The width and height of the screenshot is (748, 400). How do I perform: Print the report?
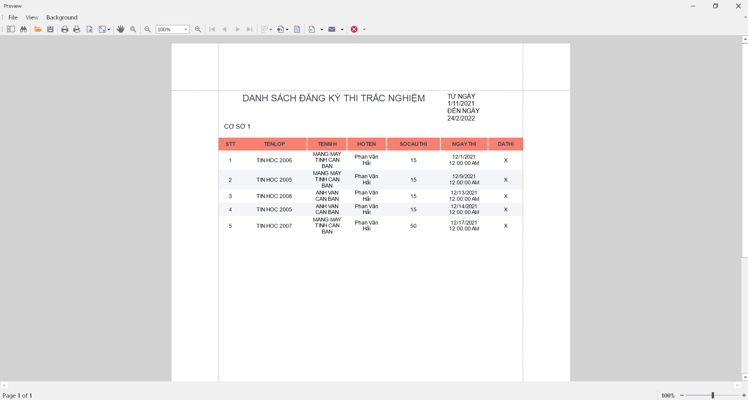click(x=65, y=29)
